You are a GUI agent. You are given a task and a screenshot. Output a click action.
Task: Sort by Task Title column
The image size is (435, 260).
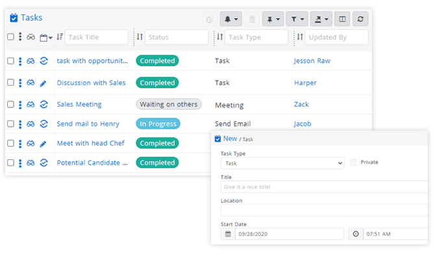point(60,36)
